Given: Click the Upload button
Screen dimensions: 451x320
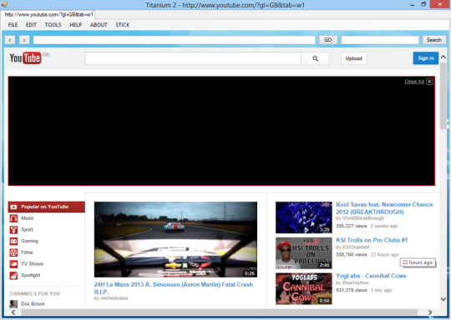Looking at the screenshot, I should [354, 58].
